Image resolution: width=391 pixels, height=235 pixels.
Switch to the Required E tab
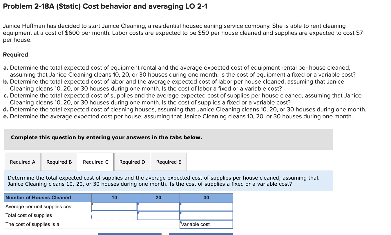tap(169, 162)
